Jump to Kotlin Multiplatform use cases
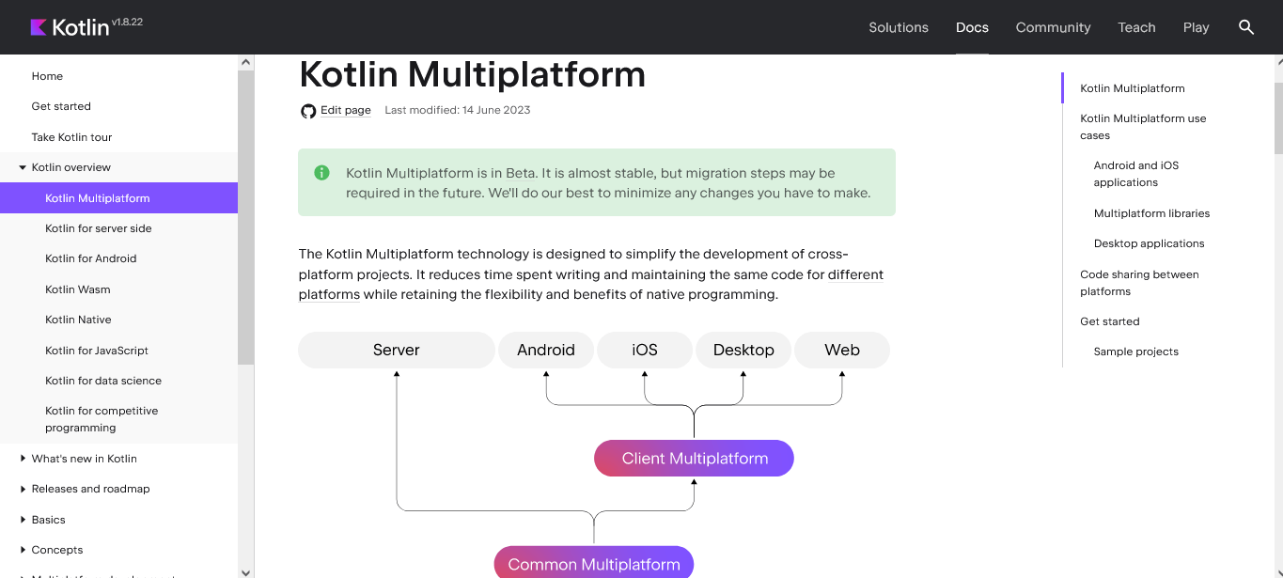This screenshot has height=578, width=1283. click(x=1143, y=127)
